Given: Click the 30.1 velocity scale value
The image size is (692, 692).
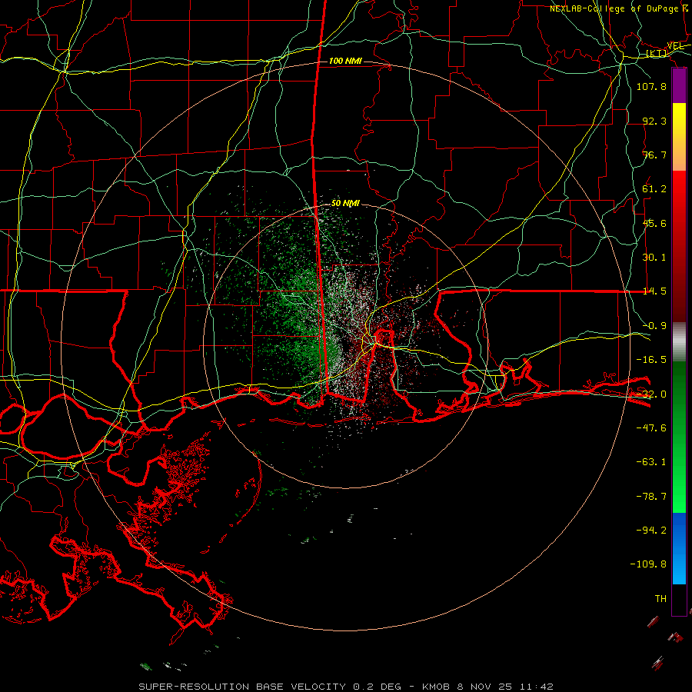Looking at the screenshot, I should point(654,258).
